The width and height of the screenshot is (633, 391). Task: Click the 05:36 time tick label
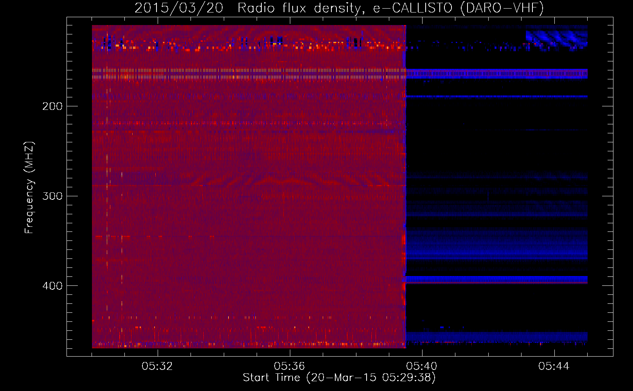click(x=290, y=366)
